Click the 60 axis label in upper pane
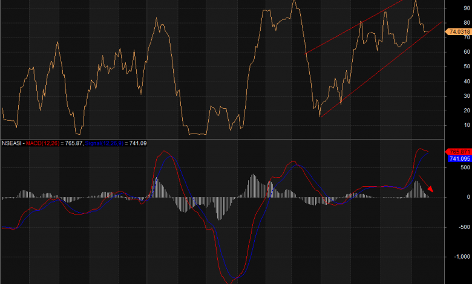The height and width of the screenshot is (284, 472). coord(467,52)
